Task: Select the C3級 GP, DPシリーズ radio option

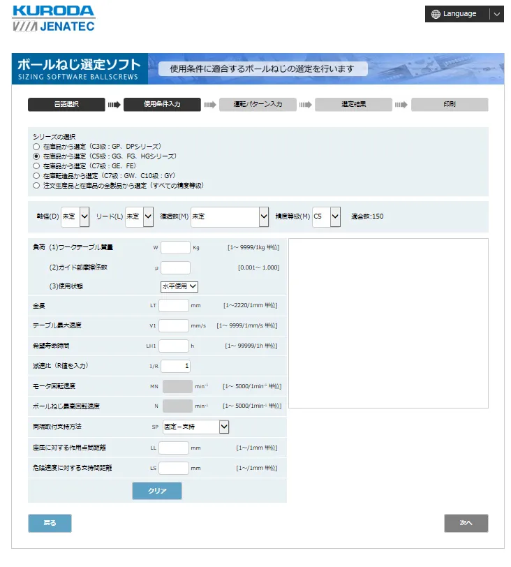Action: tap(36, 147)
